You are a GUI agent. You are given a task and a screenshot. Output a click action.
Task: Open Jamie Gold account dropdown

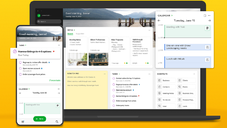point(46,15)
